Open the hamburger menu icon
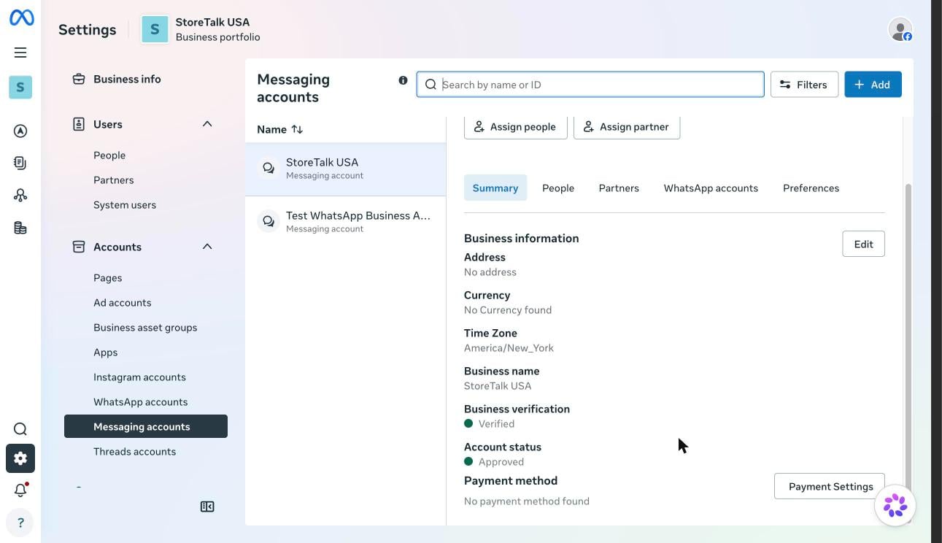Image resolution: width=942 pixels, height=543 pixels. [20, 53]
